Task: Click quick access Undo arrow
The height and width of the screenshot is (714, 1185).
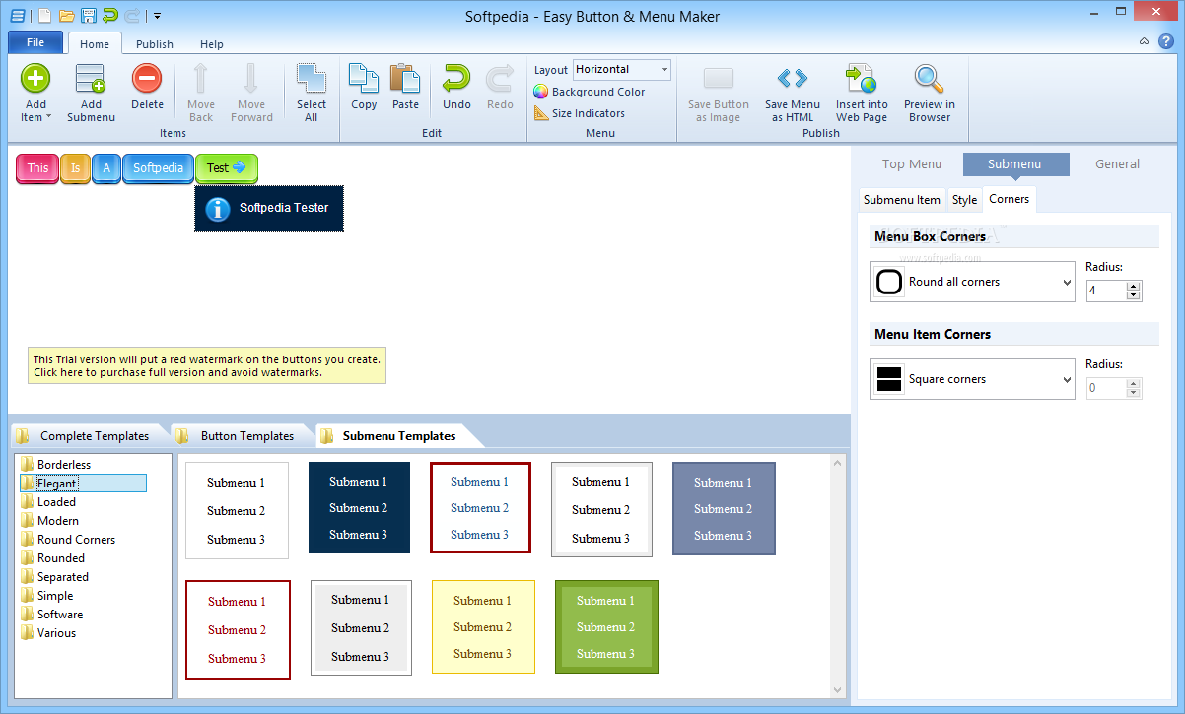Action: tap(110, 16)
